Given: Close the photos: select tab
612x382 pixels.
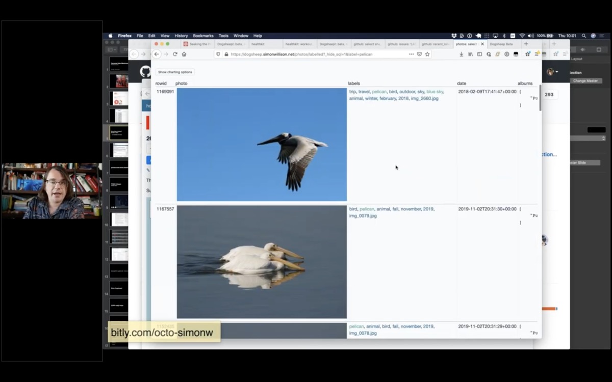Looking at the screenshot, I should tap(482, 44).
